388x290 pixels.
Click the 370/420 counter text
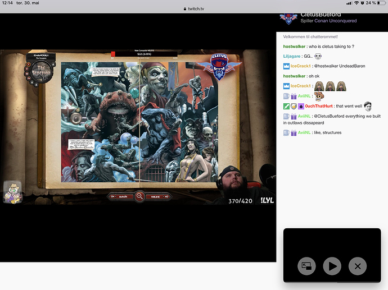click(240, 201)
